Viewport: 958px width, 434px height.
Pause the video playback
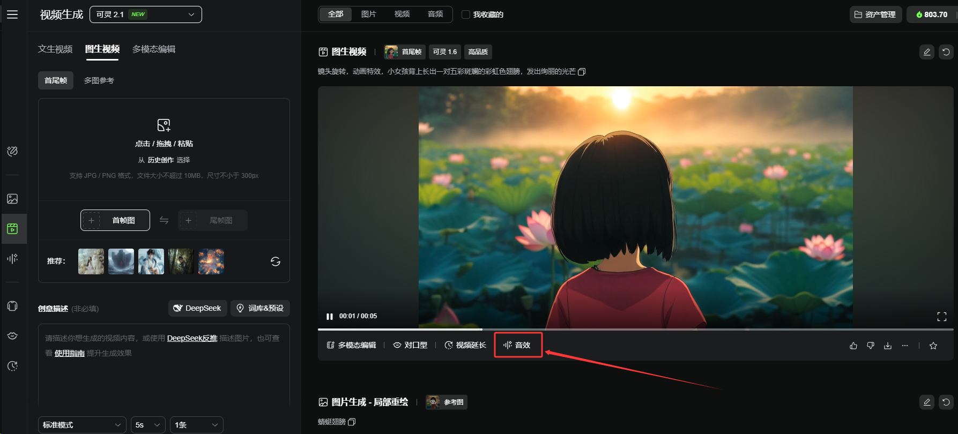tap(330, 316)
